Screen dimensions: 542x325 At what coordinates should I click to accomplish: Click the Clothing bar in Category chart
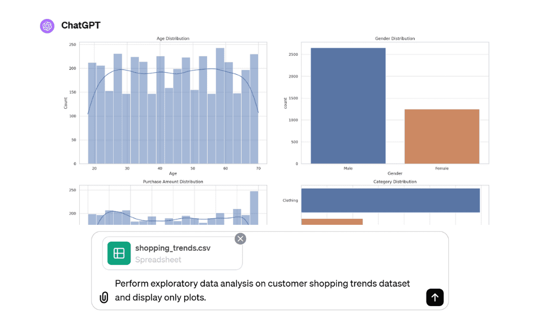[x=390, y=200]
